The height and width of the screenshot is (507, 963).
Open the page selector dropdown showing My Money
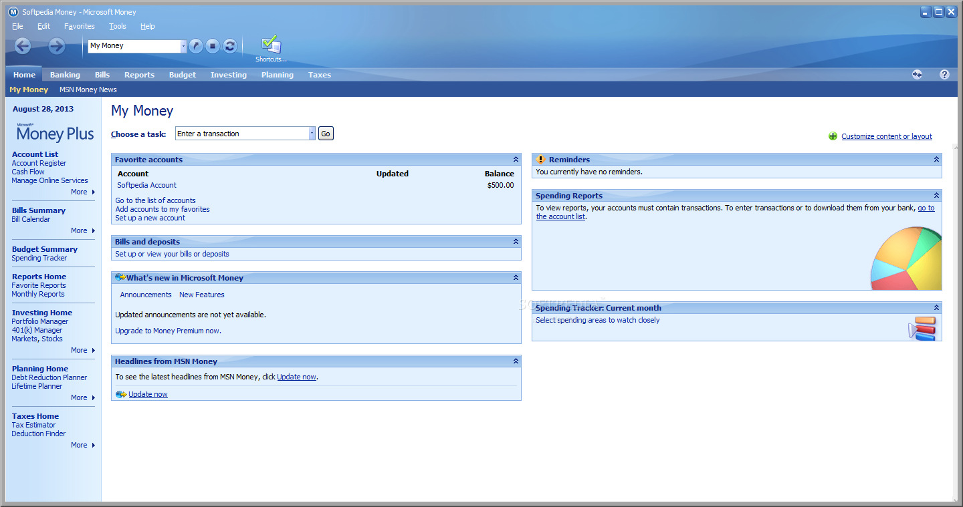click(184, 46)
